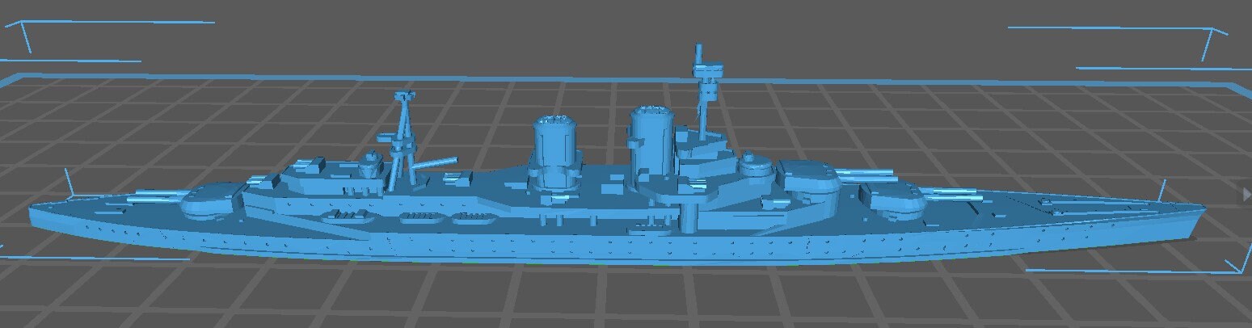Select the stern end of the ship hull

click(36, 213)
